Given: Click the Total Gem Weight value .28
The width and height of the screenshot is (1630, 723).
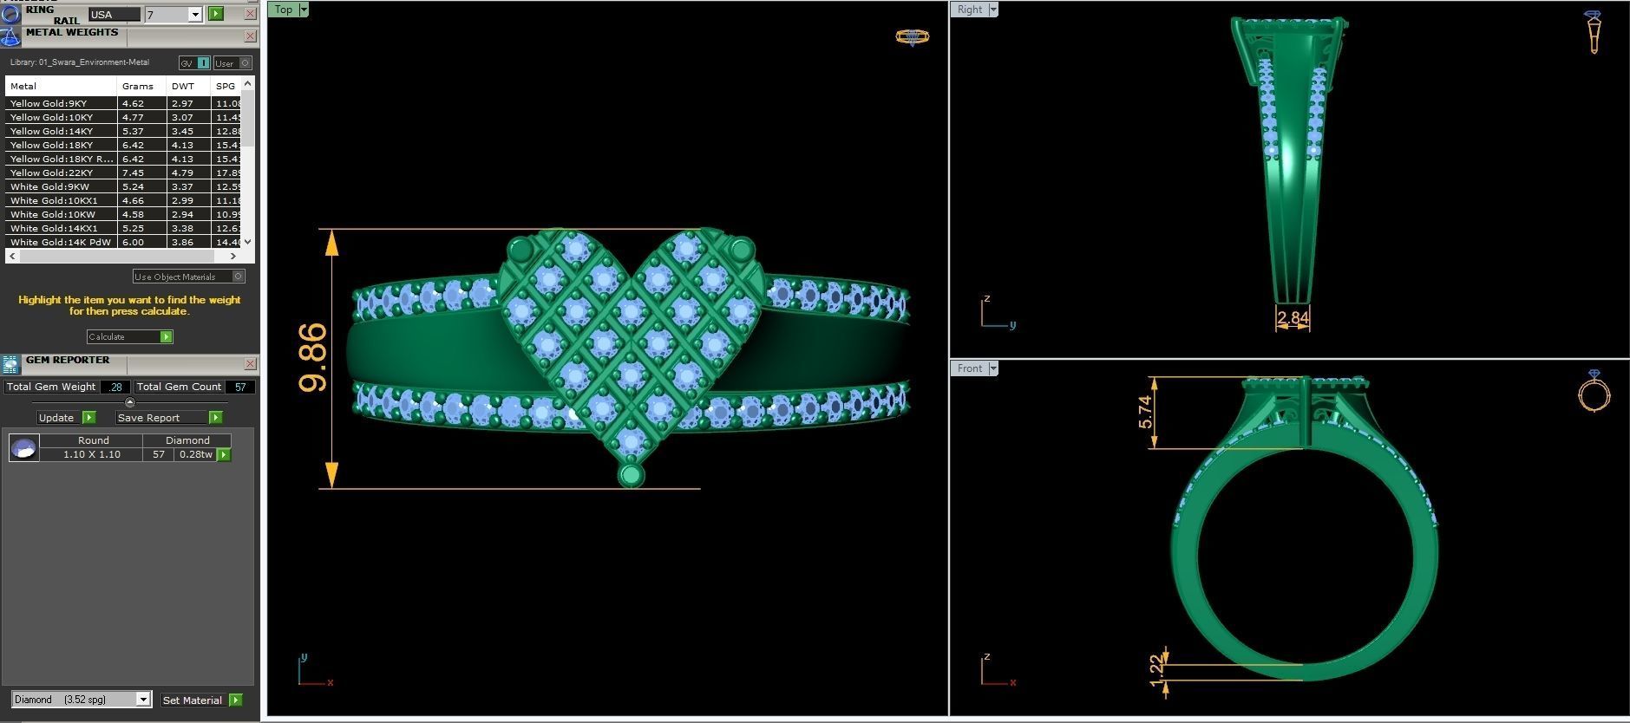Looking at the screenshot, I should tap(115, 387).
